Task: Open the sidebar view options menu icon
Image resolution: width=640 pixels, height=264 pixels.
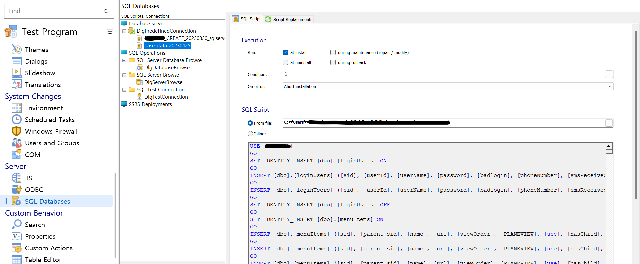Action: click(x=110, y=31)
